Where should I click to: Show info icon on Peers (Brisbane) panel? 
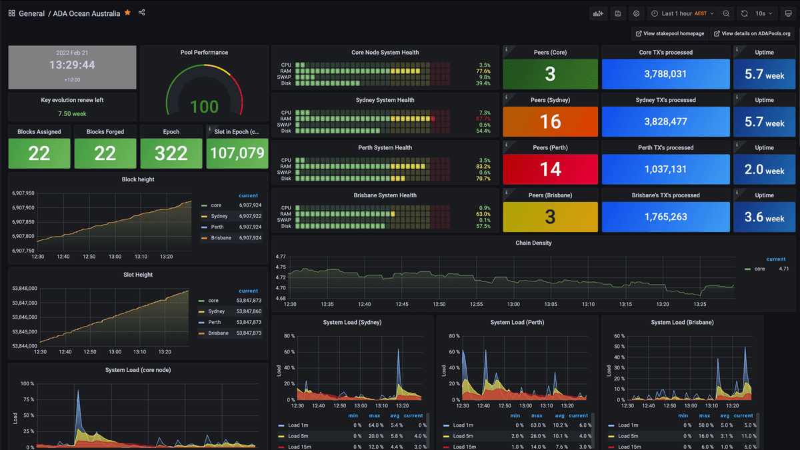pos(506,192)
